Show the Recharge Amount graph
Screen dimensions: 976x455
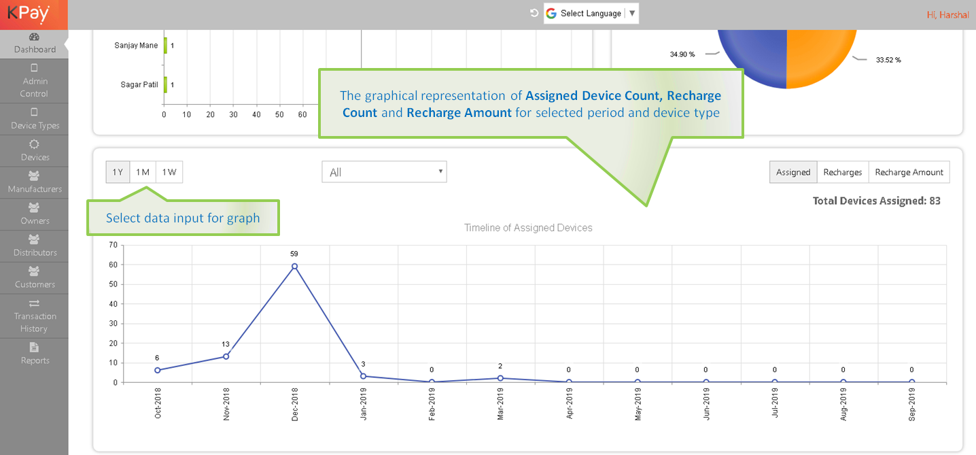(x=909, y=172)
